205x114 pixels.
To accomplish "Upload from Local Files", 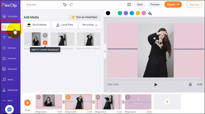I will [x=65, y=25].
